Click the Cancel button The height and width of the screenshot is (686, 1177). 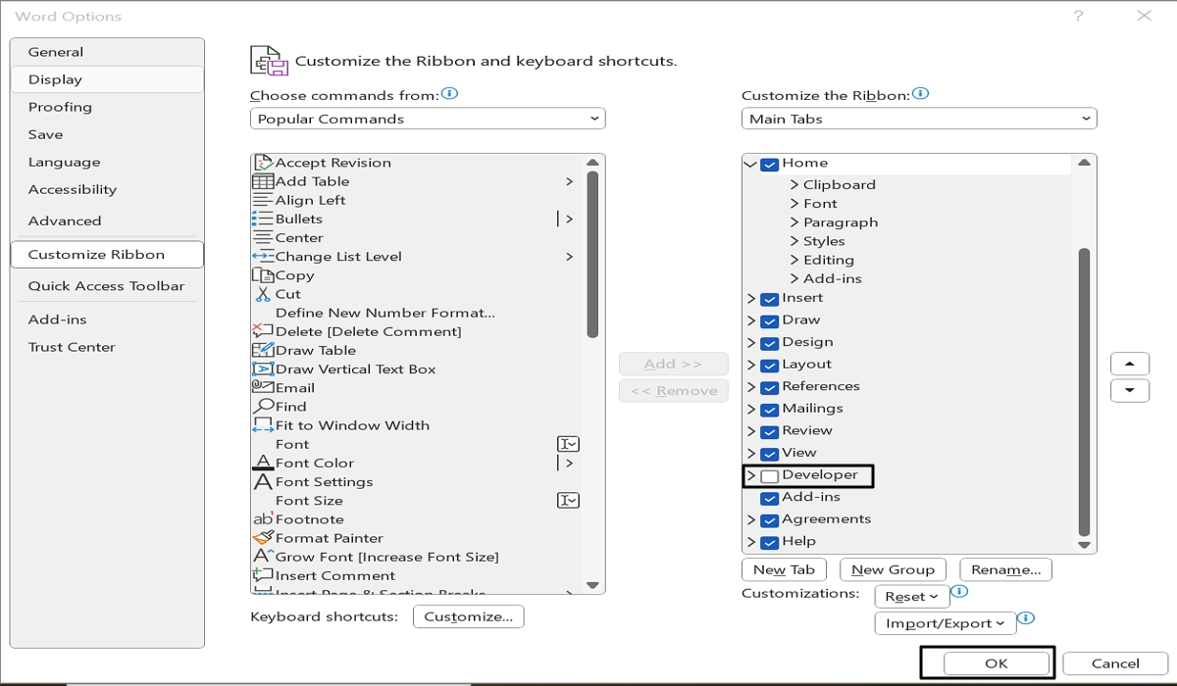point(1115,663)
